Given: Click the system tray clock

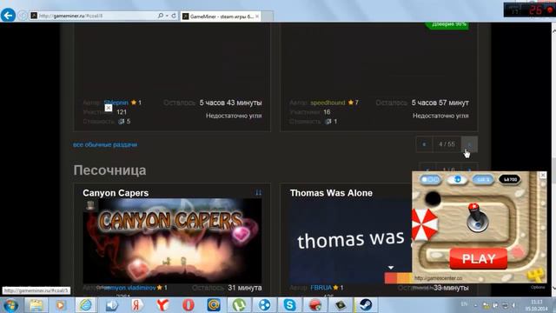Looking at the screenshot, I should (x=537, y=305).
